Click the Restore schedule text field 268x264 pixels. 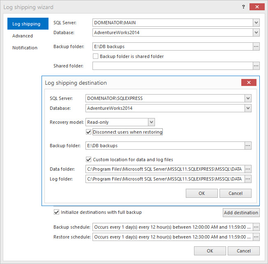(173, 237)
